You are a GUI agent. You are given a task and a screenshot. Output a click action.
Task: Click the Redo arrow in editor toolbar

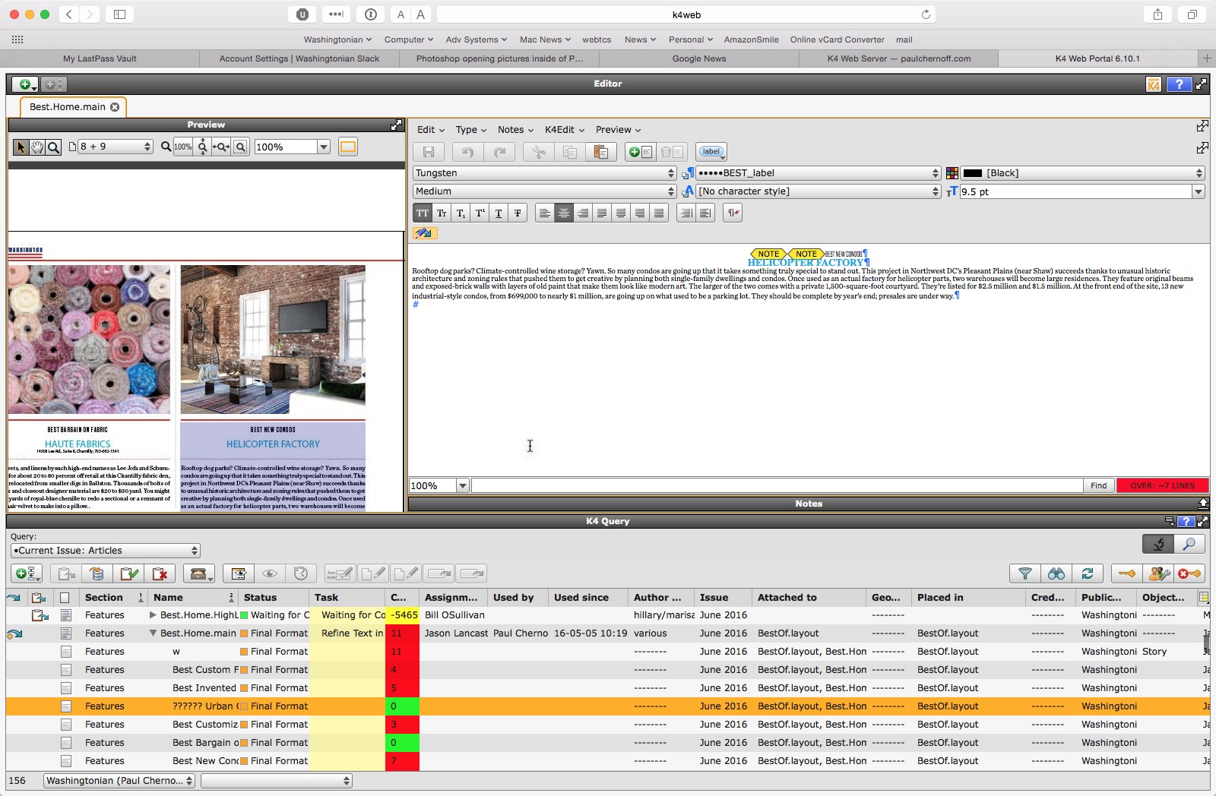click(x=499, y=152)
